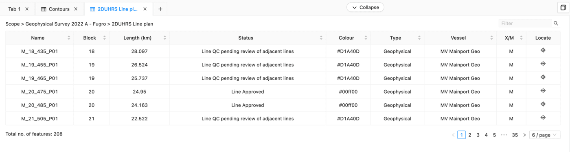The width and height of the screenshot is (570, 152).
Task: Add a new tab with plus icon
Action: [160, 9]
